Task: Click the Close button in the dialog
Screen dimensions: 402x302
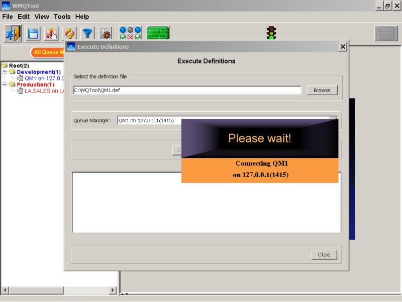Action: [324, 255]
